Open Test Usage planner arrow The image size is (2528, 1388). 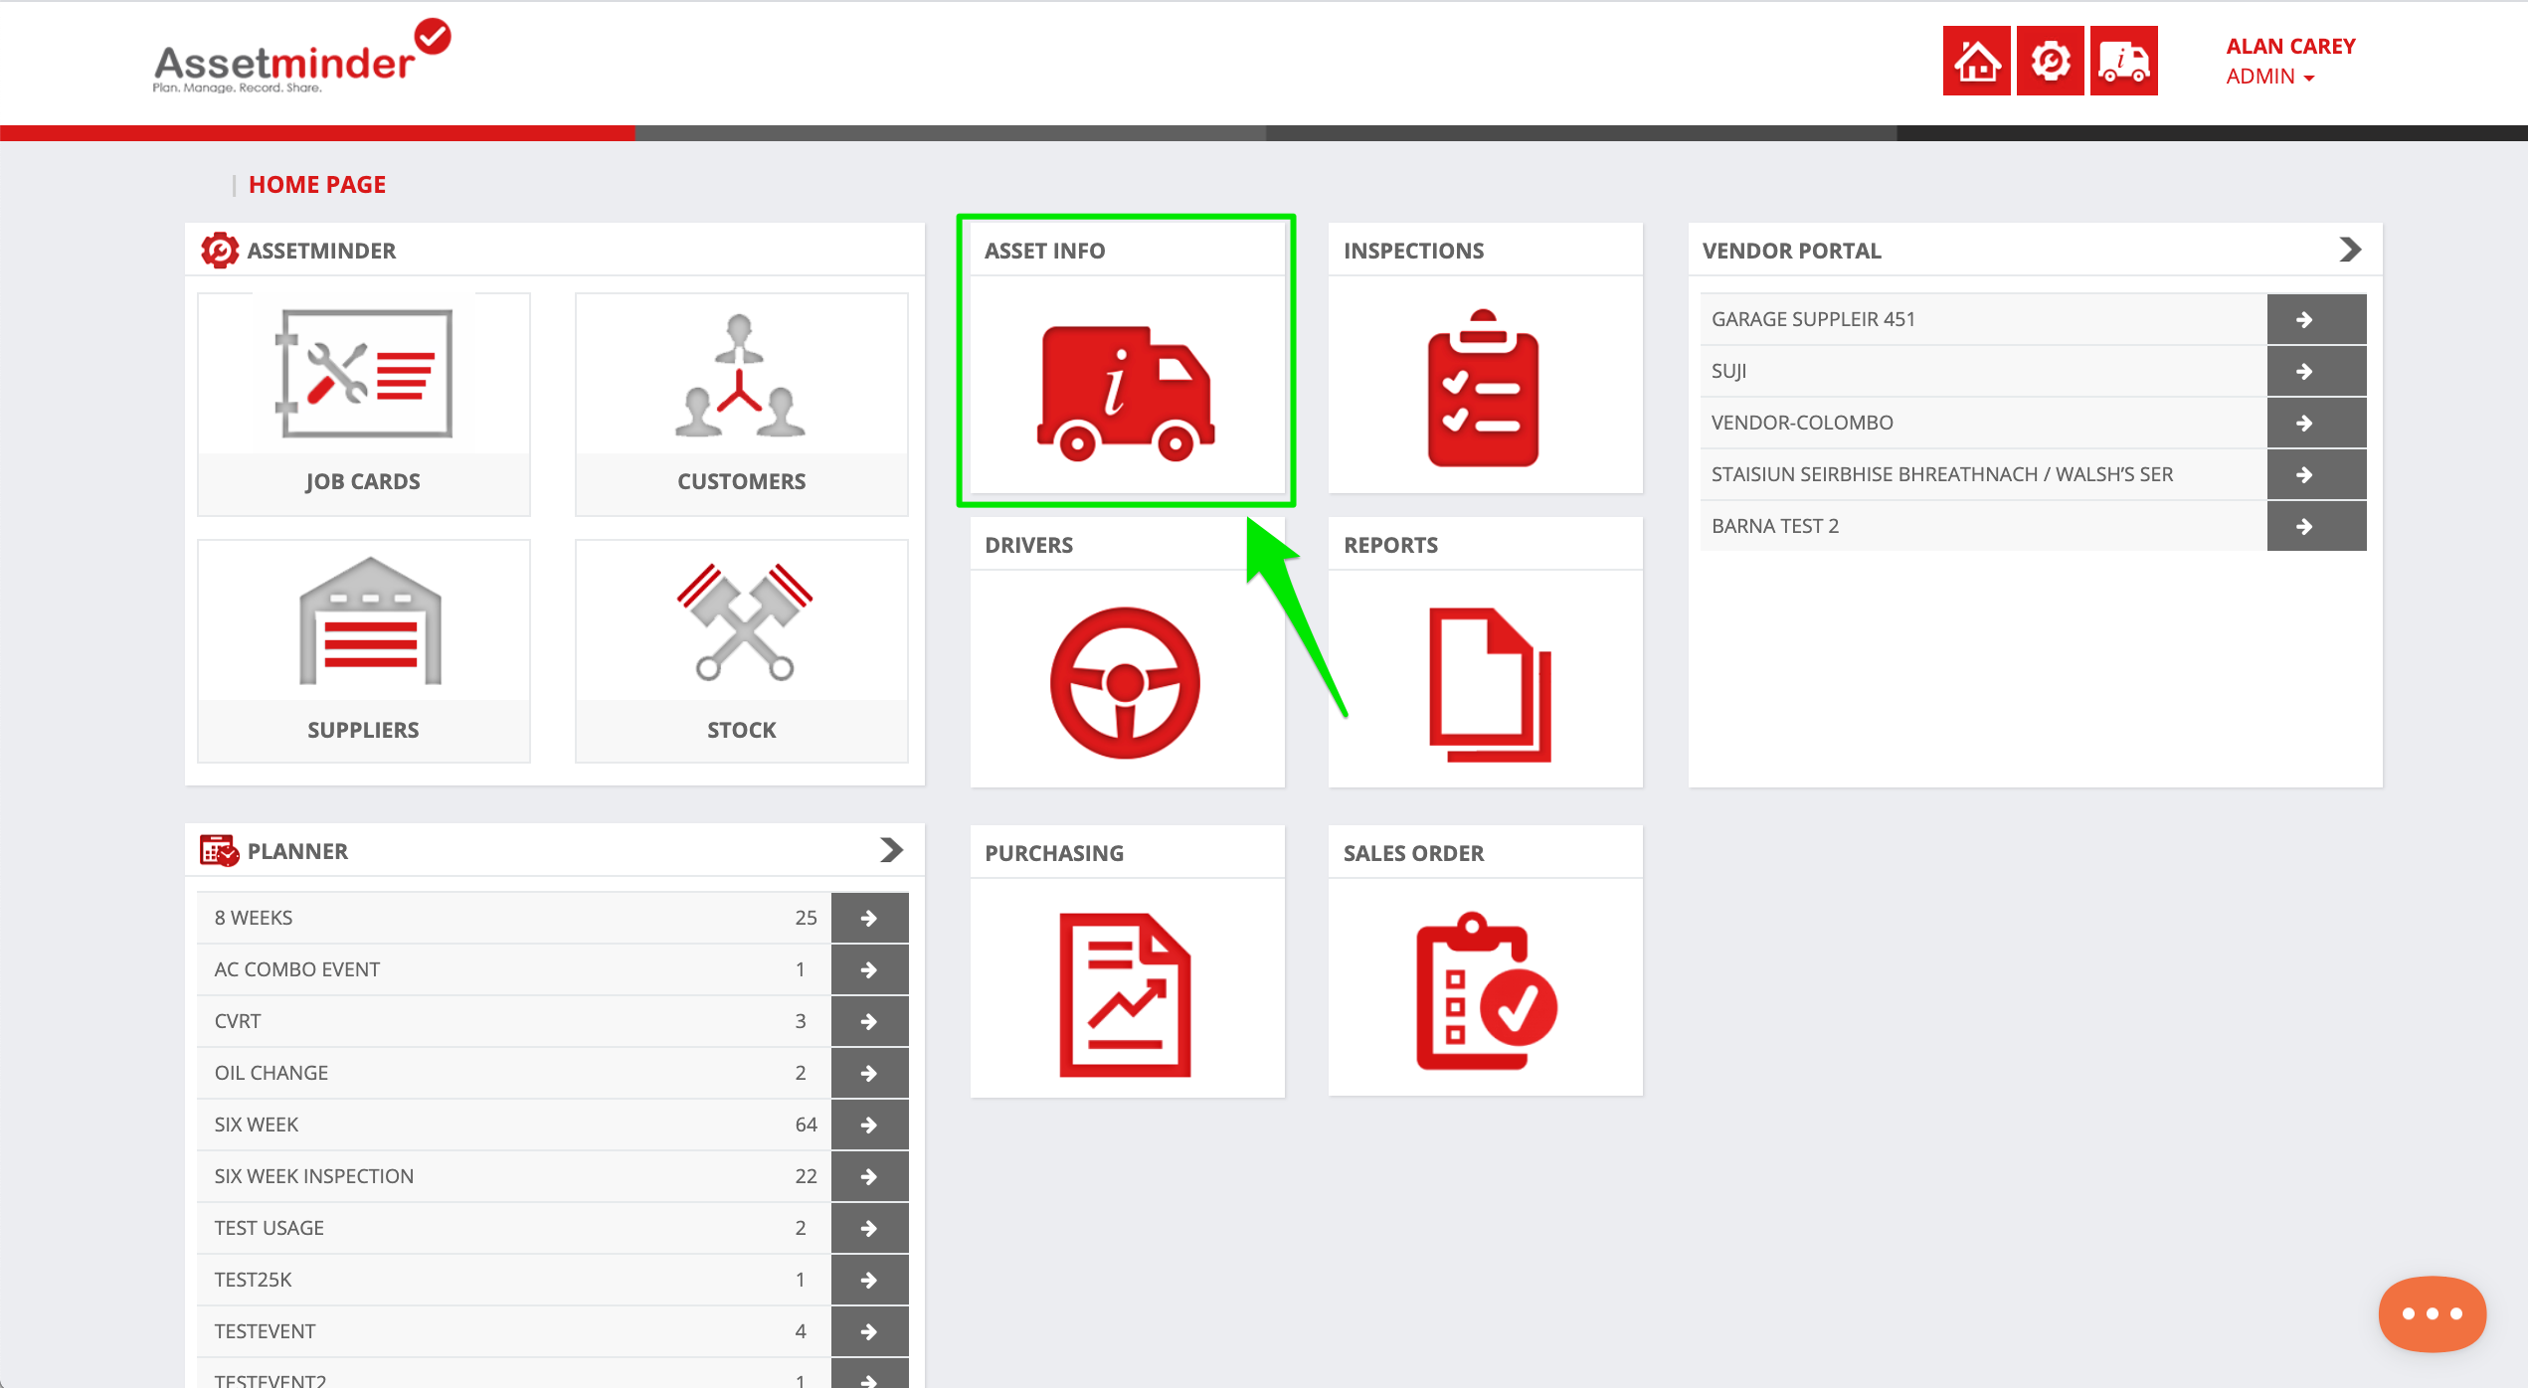[870, 1228]
